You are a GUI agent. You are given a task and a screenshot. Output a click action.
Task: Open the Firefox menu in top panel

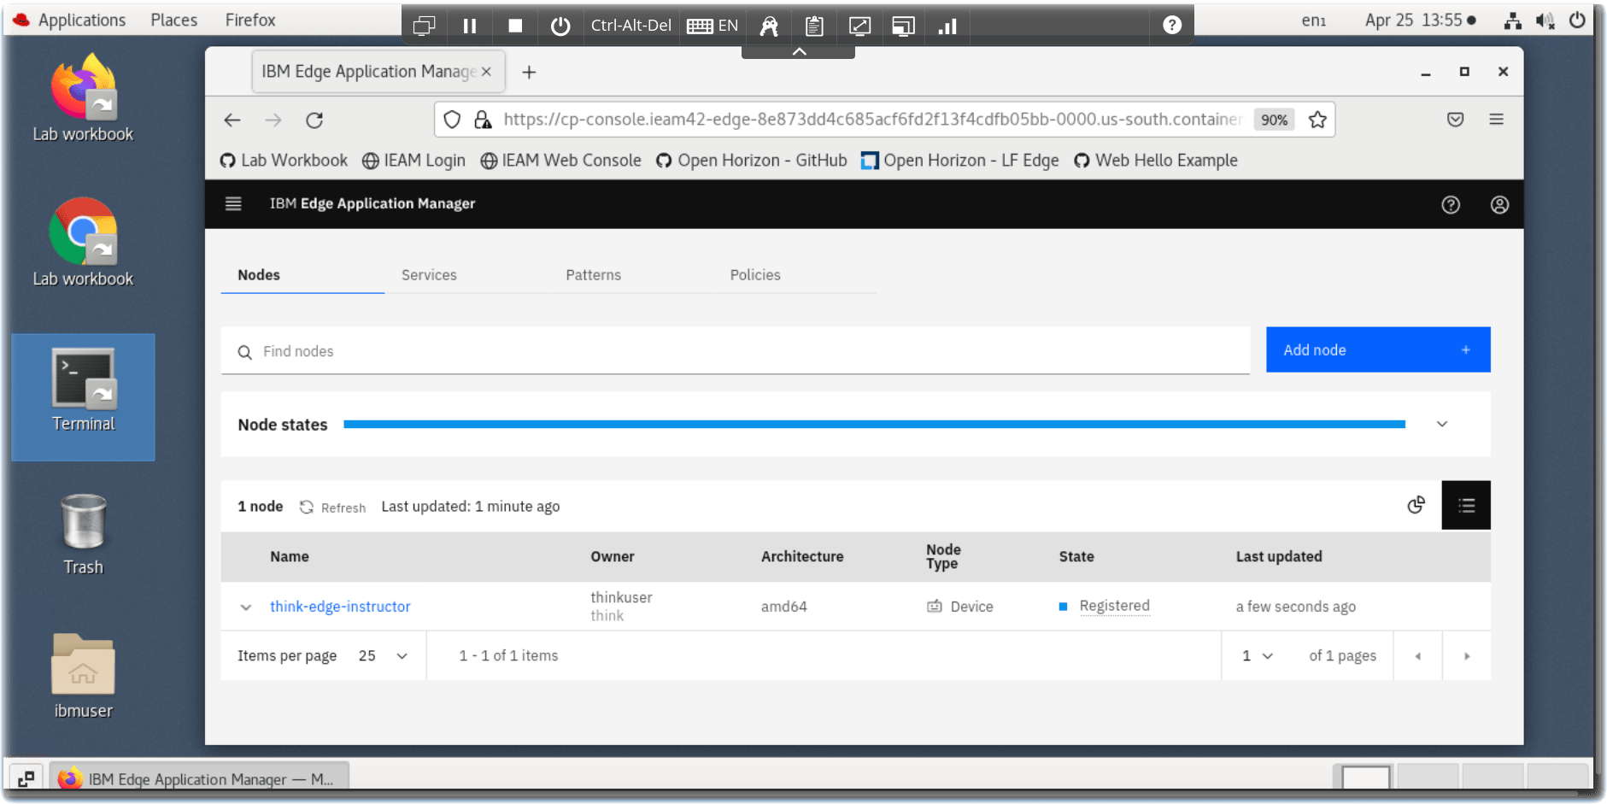pos(250,20)
